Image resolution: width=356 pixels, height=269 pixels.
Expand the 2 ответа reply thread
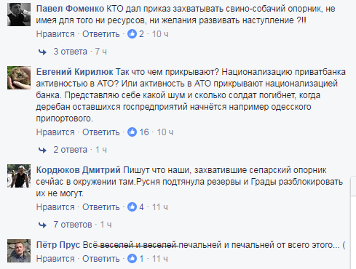(70, 150)
